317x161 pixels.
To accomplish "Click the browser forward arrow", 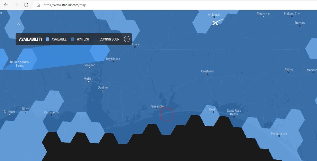I will (16, 5).
